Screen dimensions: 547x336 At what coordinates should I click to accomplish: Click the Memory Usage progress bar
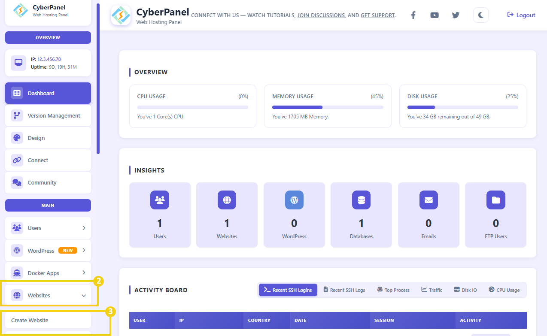coord(328,107)
